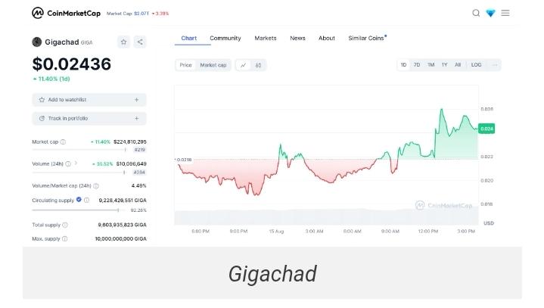The height and width of the screenshot is (308, 544).
Task: Open the search magnifier icon
Action: (476, 13)
